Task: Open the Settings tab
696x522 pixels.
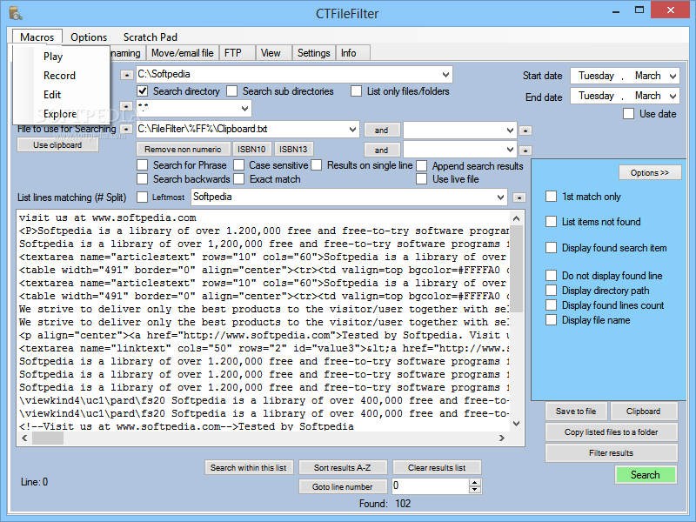Action: pyautogui.click(x=313, y=53)
